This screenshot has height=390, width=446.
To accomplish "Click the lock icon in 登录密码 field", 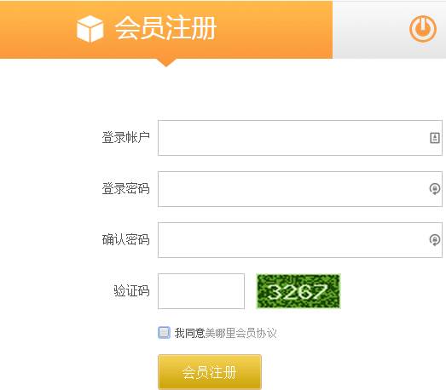I will tap(434, 189).
